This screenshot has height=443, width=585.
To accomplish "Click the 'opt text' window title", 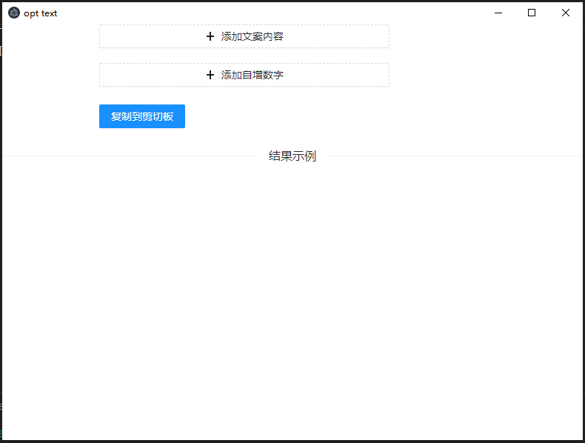I will click(40, 13).
